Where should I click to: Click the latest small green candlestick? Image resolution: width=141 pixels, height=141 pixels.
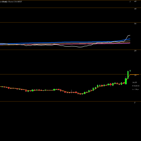(130, 71)
